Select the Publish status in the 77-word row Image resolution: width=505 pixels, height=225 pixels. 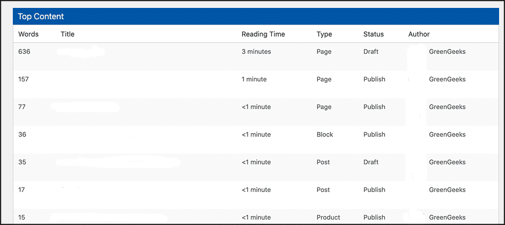[x=374, y=107]
